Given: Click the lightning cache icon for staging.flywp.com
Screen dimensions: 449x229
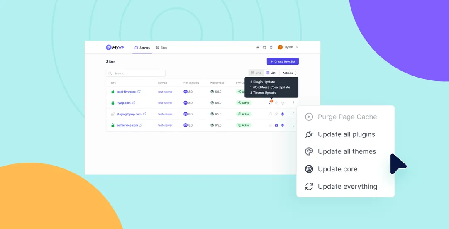Looking at the screenshot, I should 283,114.
